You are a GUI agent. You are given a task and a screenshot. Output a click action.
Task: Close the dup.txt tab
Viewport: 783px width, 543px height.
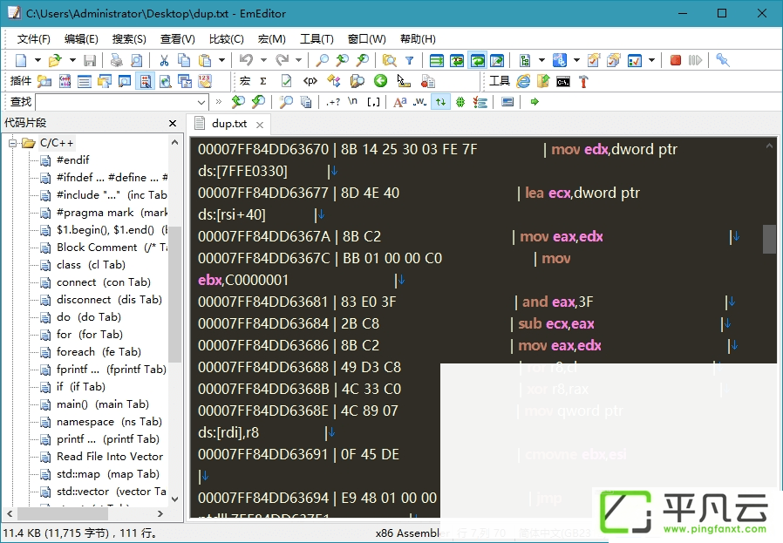point(260,125)
